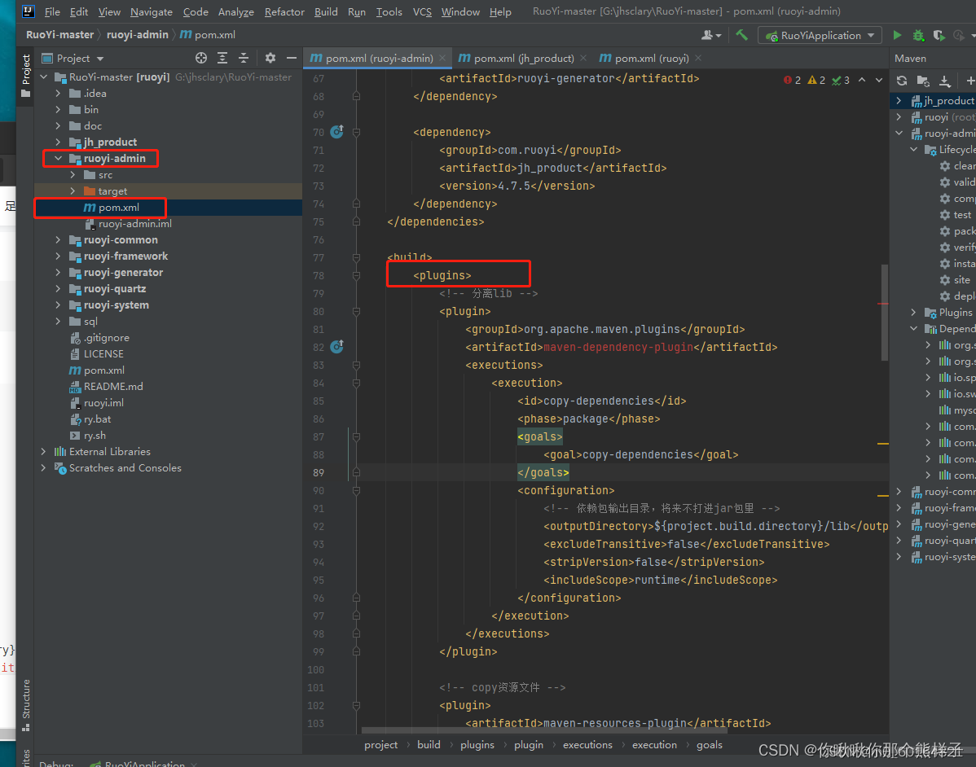This screenshot has width=976, height=767.
Task: Click the Maven download sources icon
Action: 945,81
